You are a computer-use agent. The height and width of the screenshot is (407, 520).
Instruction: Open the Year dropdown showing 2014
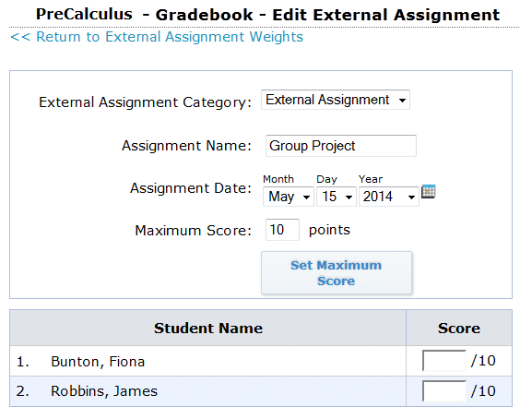click(x=389, y=197)
